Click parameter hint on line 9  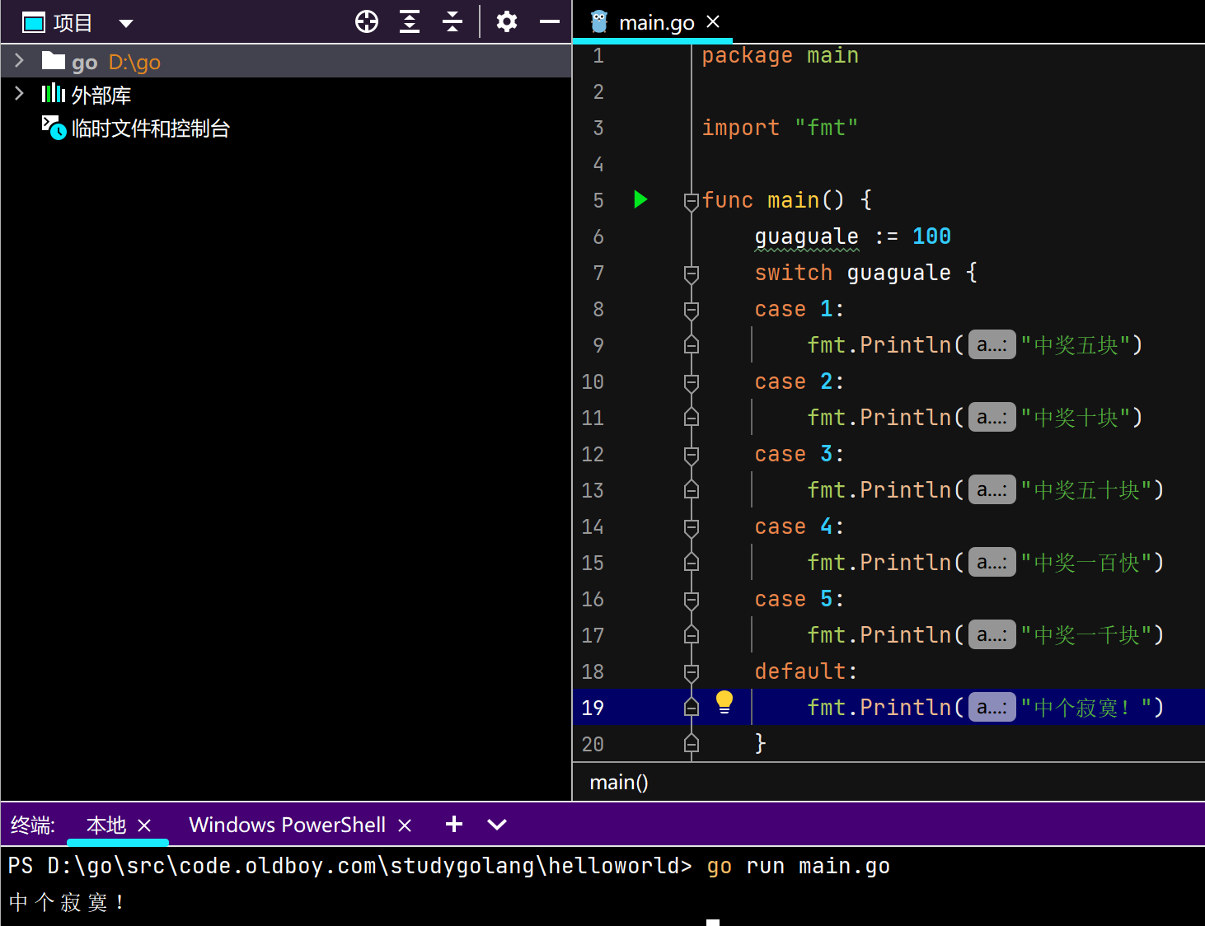tap(992, 345)
